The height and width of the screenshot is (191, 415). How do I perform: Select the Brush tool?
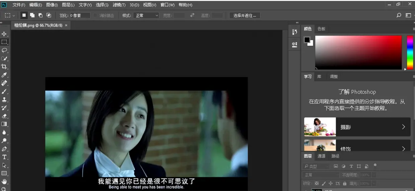tap(4, 91)
